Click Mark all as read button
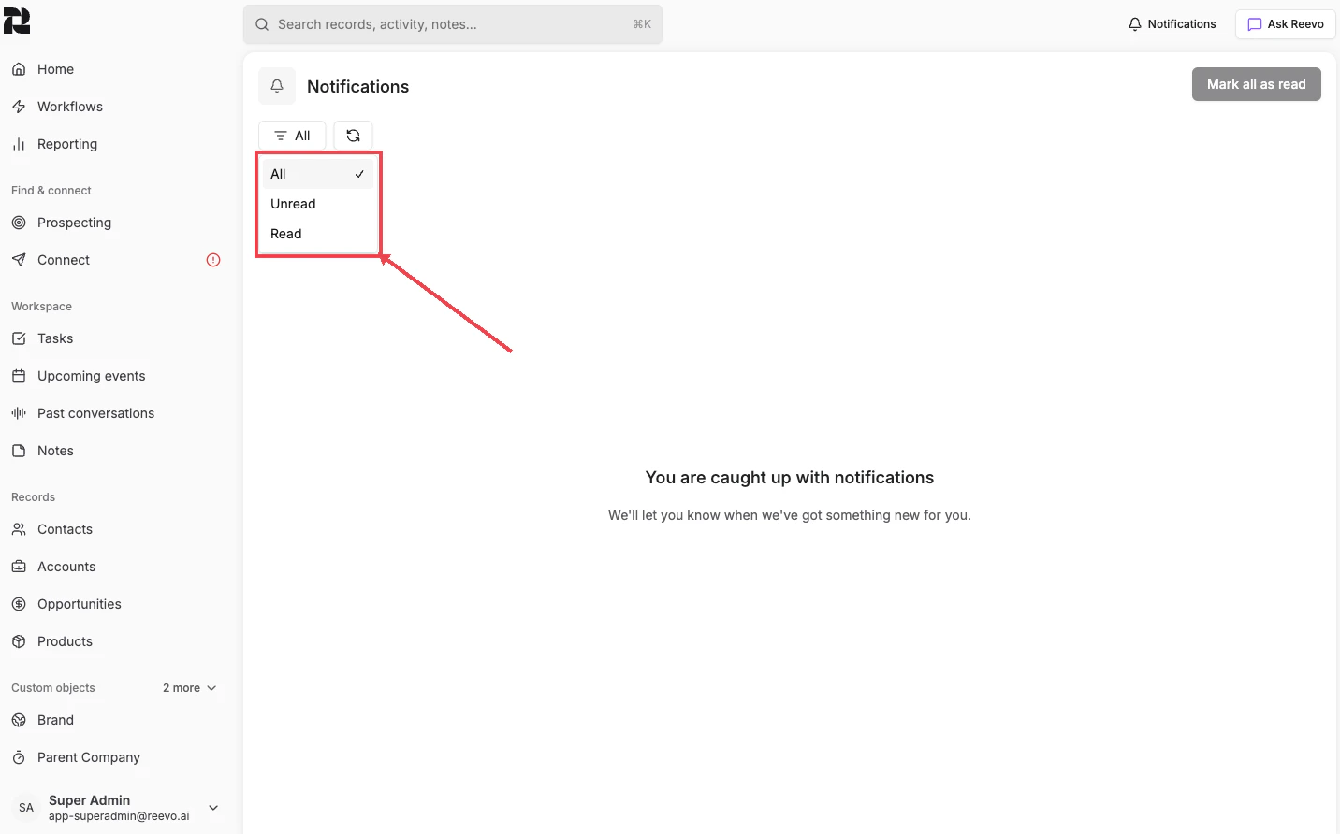This screenshot has height=834, width=1340. (x=1256, y=84)
